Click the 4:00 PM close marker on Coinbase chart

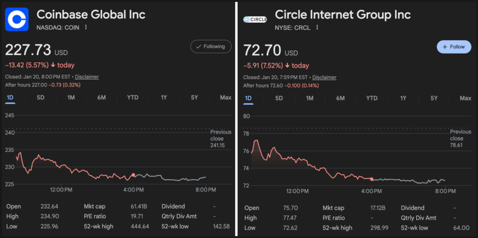coord(133,175)
